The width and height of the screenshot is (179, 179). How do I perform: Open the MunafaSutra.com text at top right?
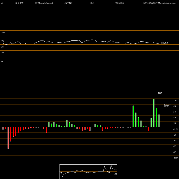point(167,3)
